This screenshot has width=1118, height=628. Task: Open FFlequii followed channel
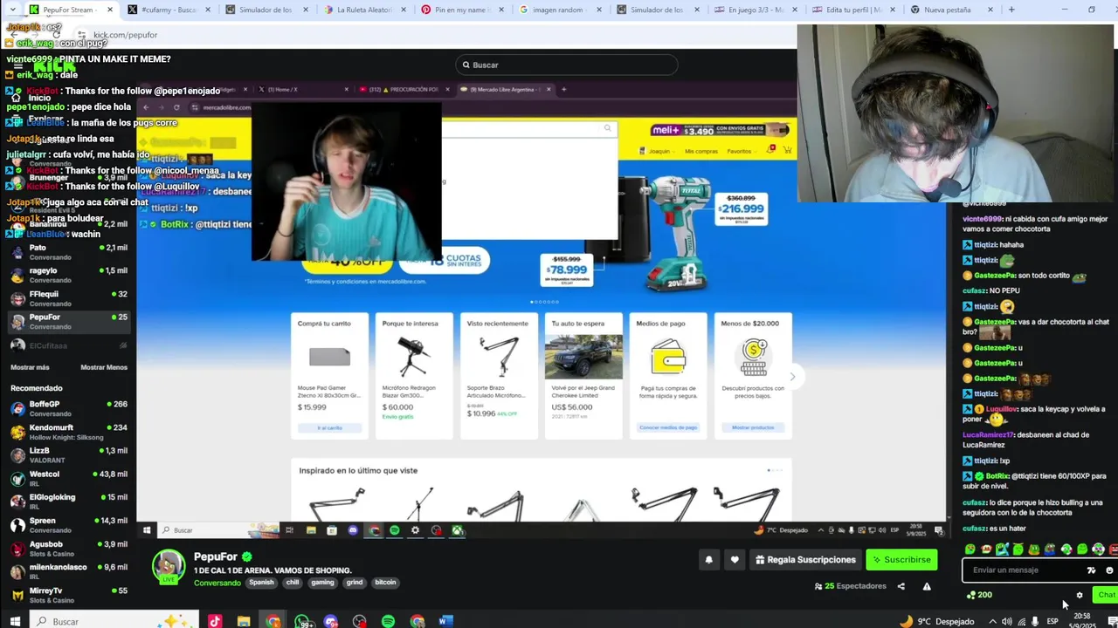[68, 298]
